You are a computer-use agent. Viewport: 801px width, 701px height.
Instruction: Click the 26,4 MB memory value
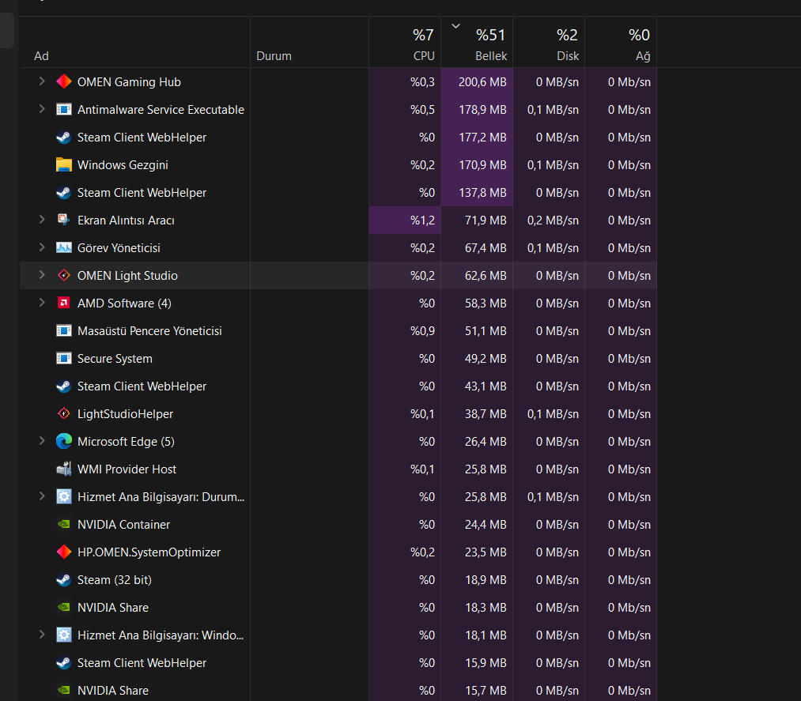click(x=486, y=442)
